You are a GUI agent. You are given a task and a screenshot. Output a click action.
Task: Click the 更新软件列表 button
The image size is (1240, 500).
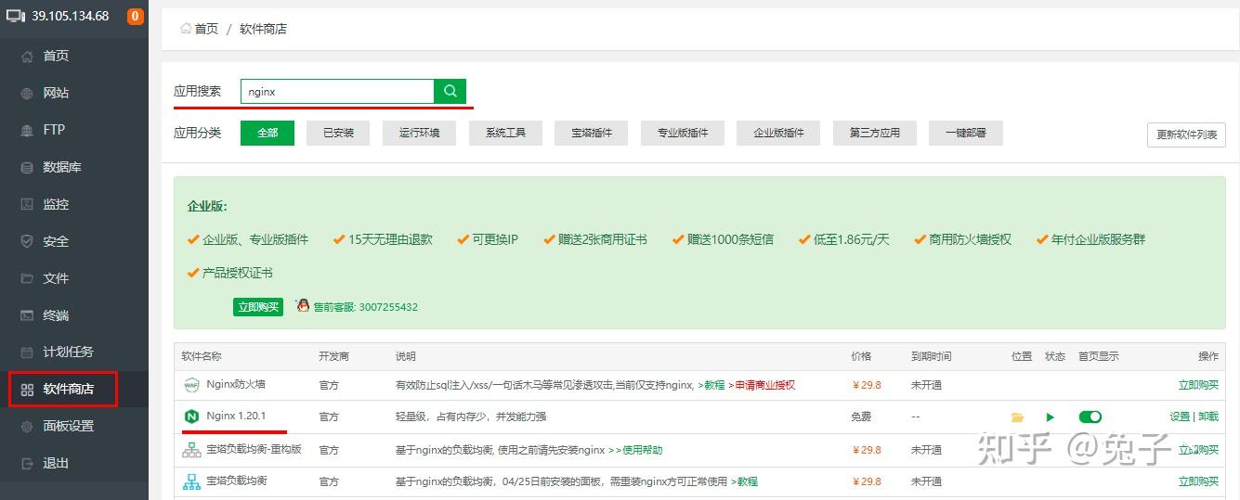pos(1186,135)
